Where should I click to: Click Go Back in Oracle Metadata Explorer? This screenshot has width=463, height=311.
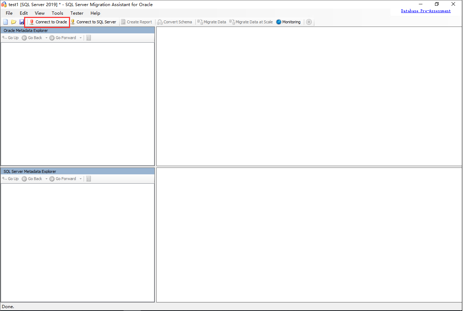tap(32, 38)
